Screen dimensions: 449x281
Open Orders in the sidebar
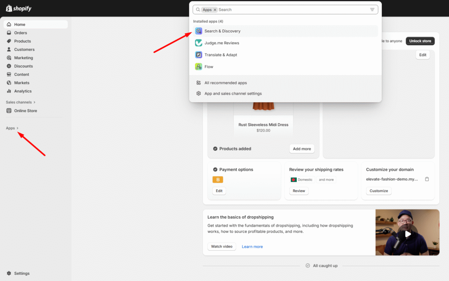coord(20,33)
